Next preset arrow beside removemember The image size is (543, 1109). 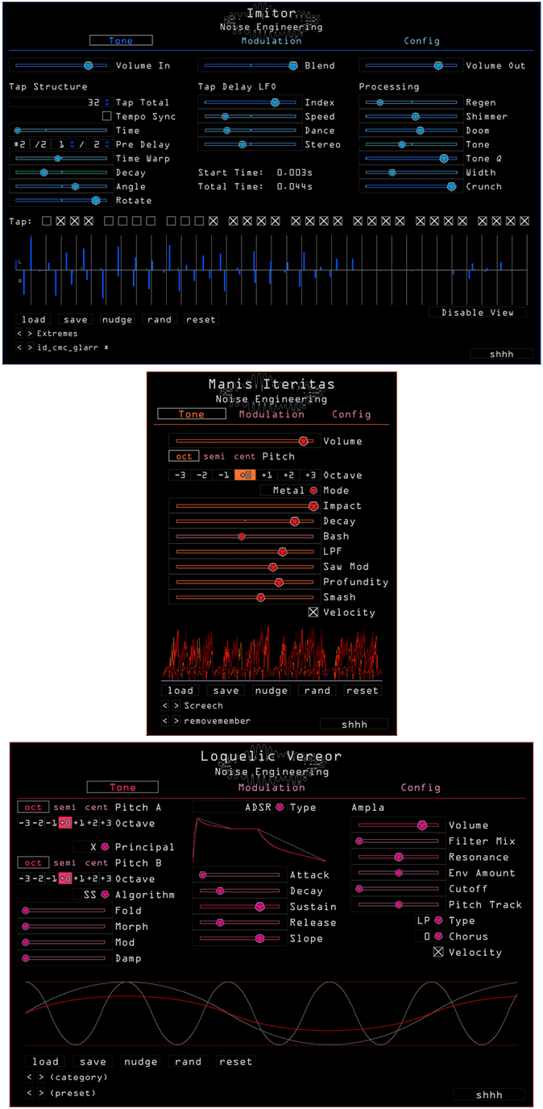pyautogui.click(x=176, y=721)
